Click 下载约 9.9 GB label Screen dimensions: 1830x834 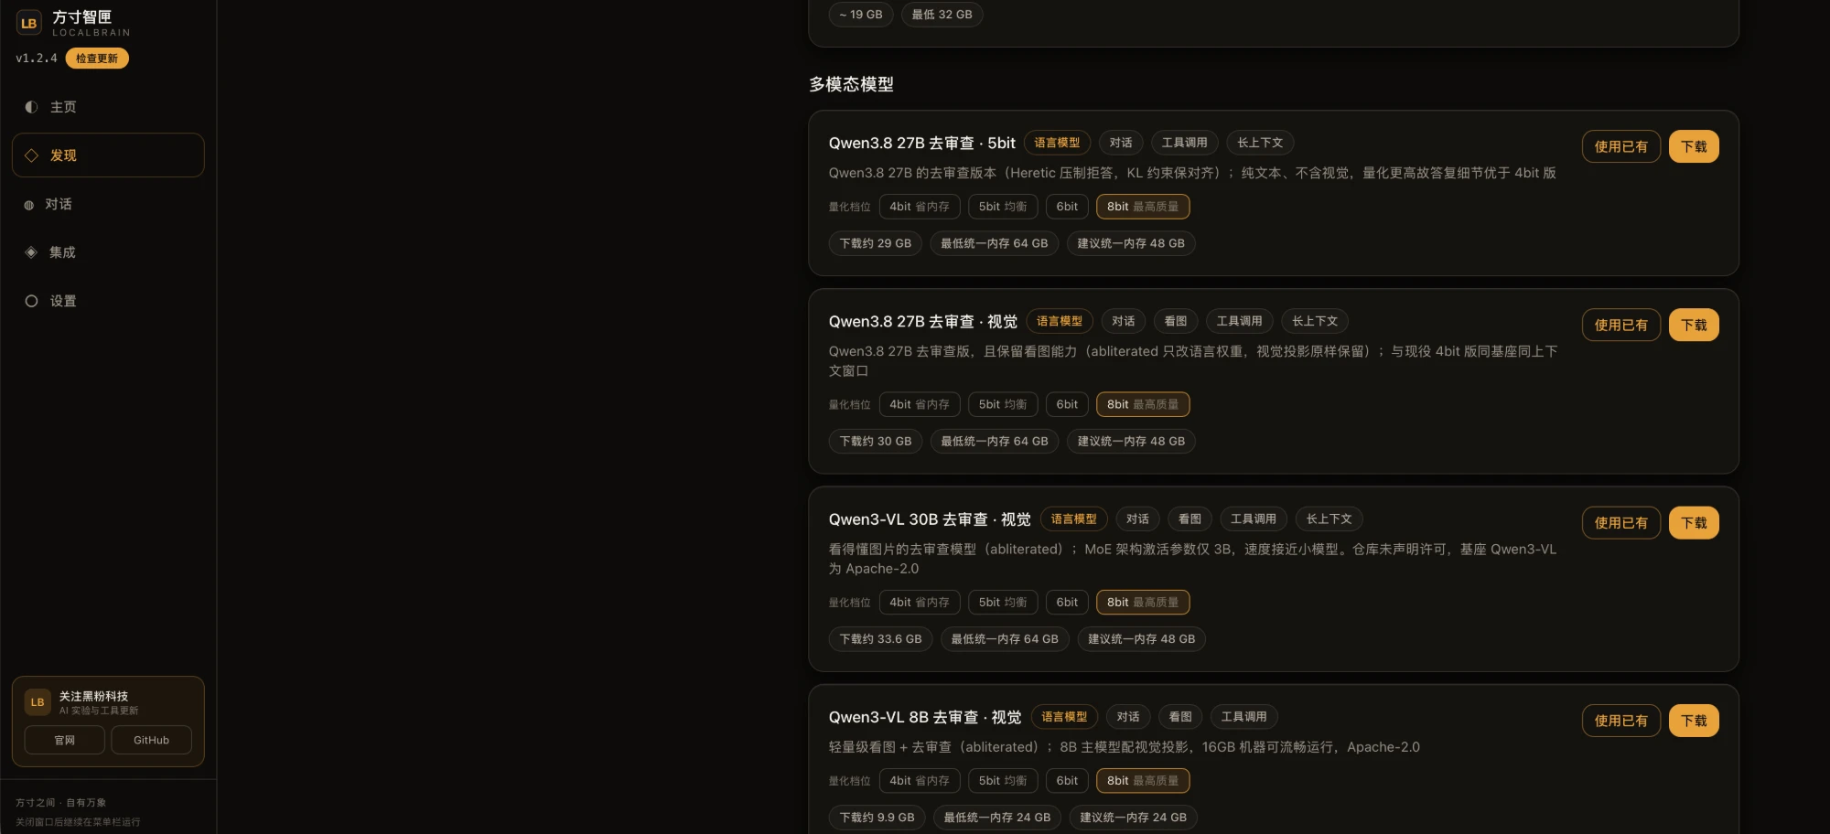877,818
